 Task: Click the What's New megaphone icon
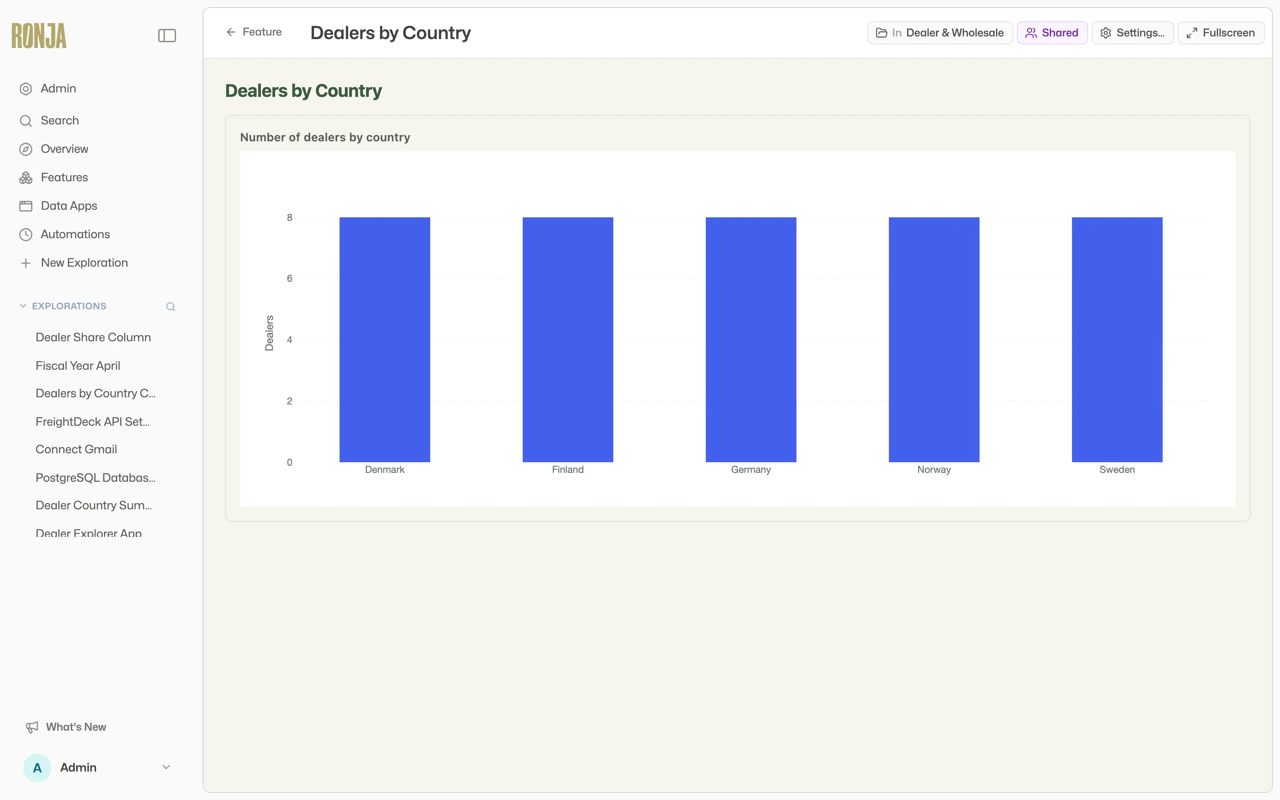pos(32,727)
